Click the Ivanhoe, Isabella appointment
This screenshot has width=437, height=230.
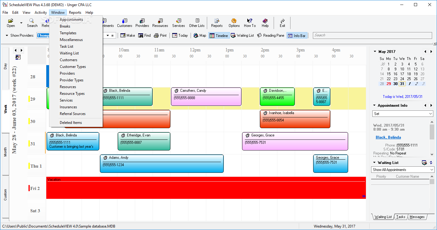coord(295,119)
